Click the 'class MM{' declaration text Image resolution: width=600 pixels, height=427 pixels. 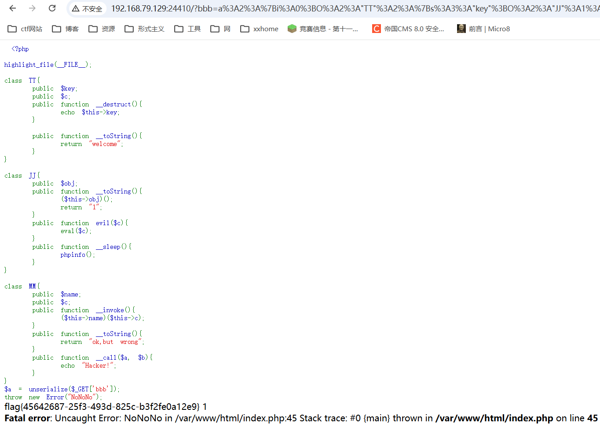(22, 286)
